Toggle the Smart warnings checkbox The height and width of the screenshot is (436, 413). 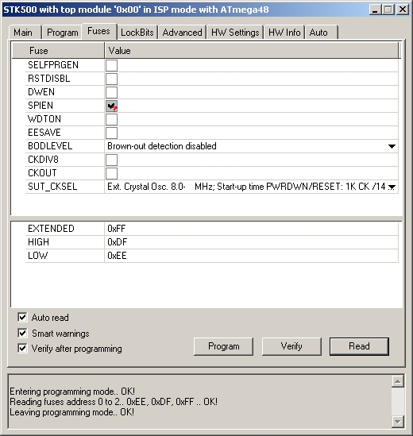22,333
